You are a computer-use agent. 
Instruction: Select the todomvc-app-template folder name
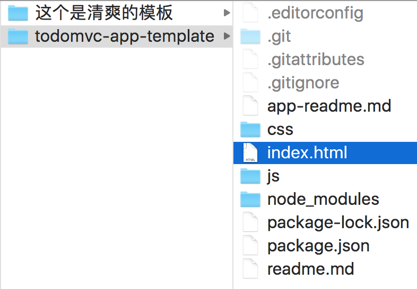125,37
